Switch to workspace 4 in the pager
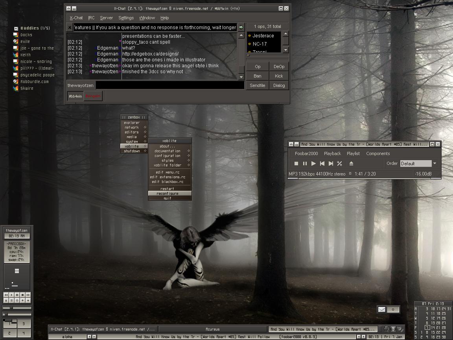This screenshot has width=453, height=340. point(24,333)
